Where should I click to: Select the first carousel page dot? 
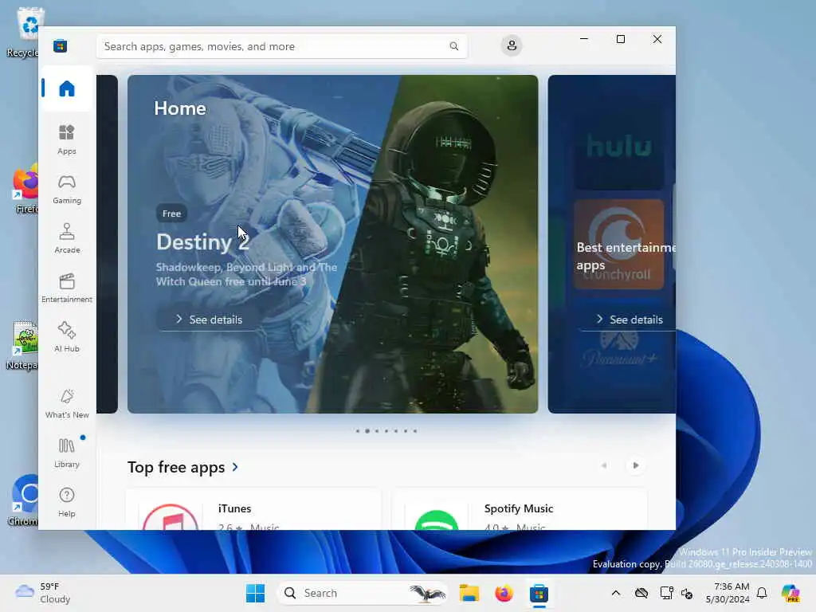pyautogui.click(x=358, y=431)
